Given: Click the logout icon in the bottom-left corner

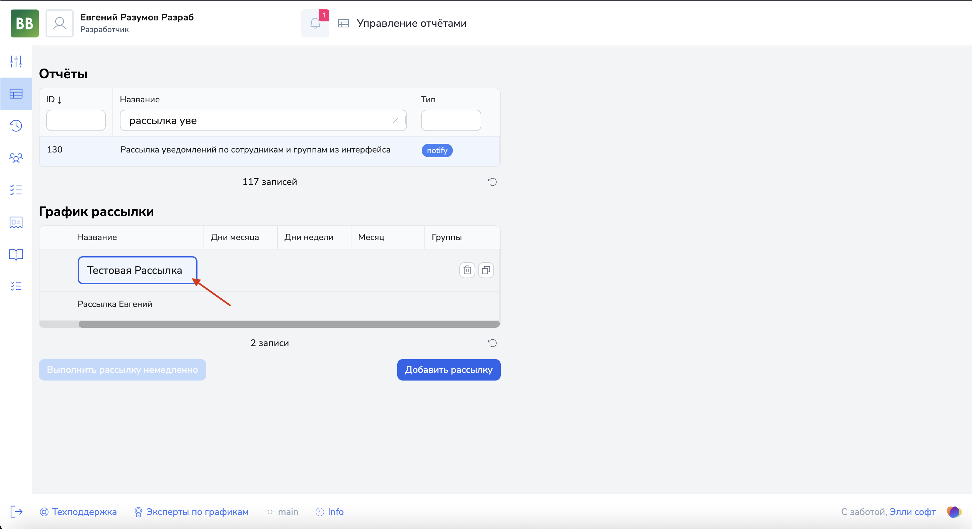Looking at the screenshot, I should coord(16,512).
